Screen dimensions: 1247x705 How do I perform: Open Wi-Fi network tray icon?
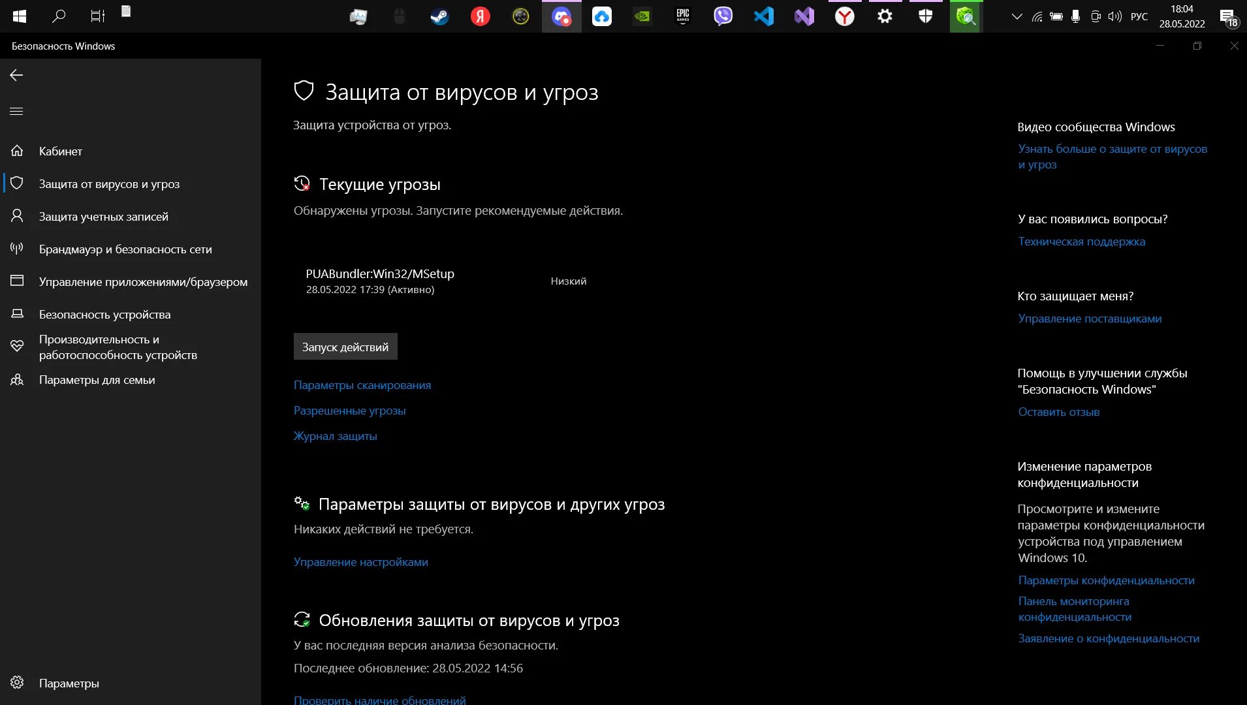click(1037, 16)
